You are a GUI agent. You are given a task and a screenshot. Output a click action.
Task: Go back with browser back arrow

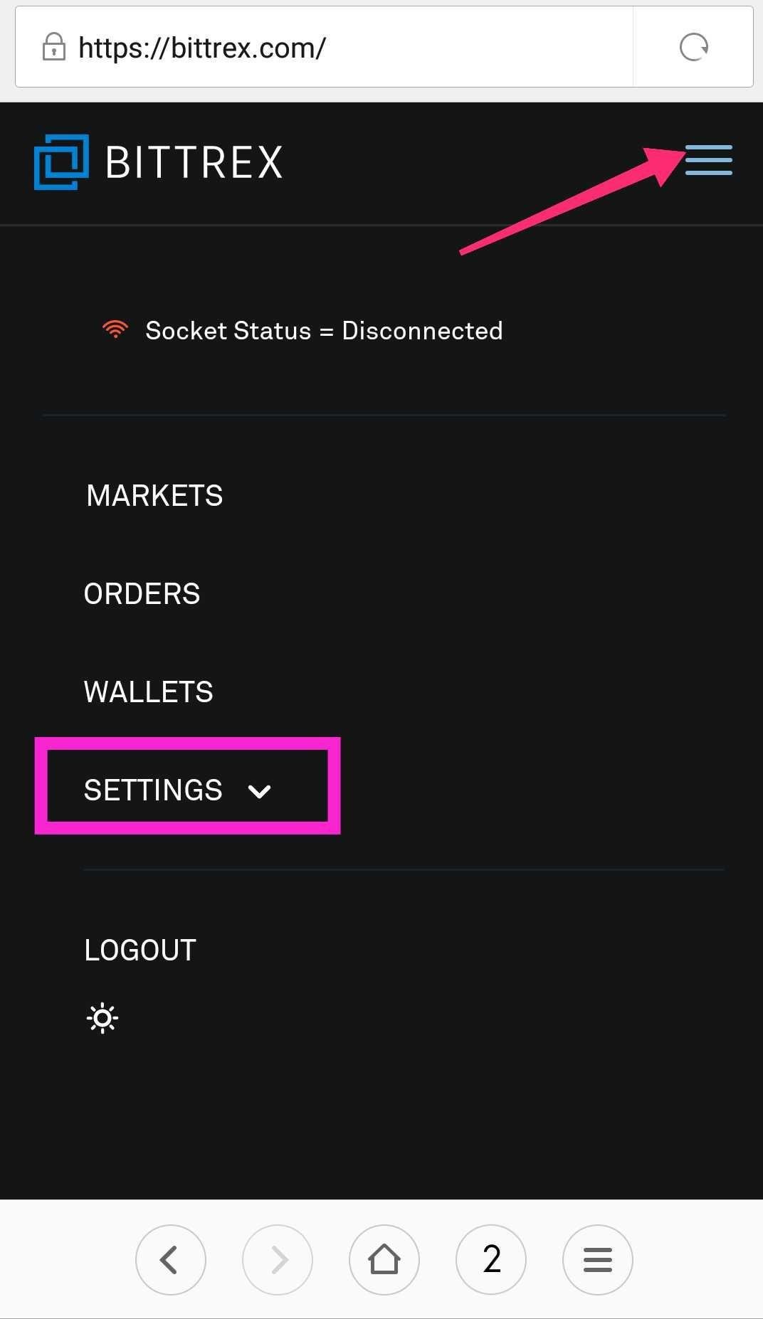[x=170, y=1260]
